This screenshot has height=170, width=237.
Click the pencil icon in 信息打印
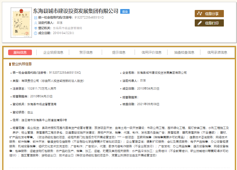[x=200, y=23]
